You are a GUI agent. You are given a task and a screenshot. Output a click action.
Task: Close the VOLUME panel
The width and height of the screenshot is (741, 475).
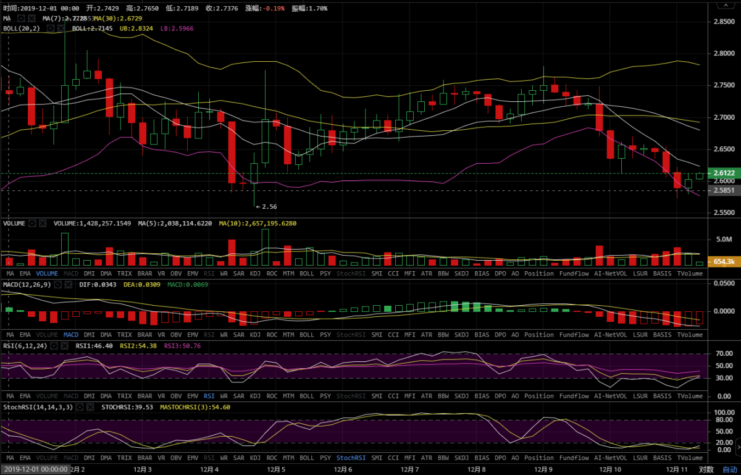click(43, 222)
